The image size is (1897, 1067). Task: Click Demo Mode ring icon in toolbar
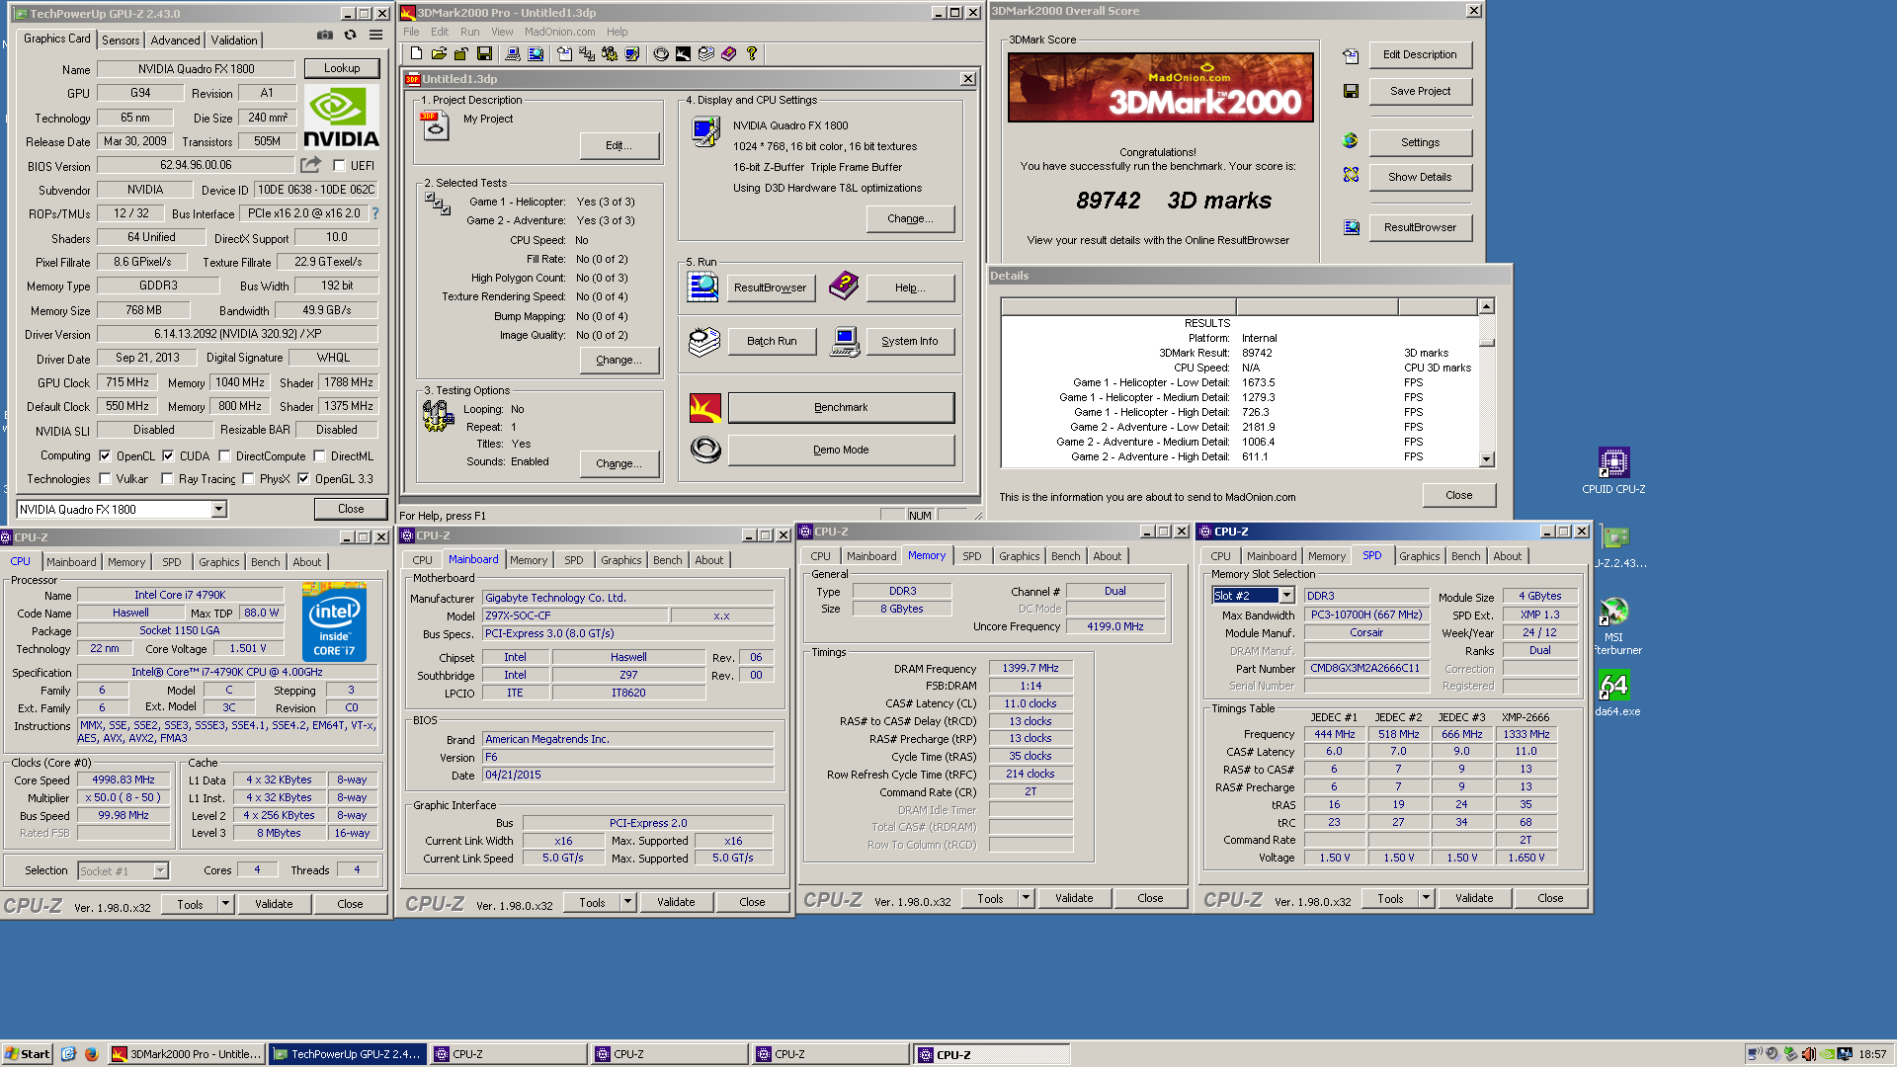(661, 53)
